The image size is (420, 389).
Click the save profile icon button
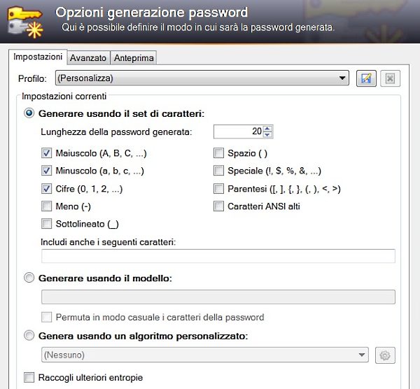coord(365,78)
